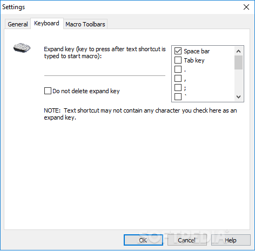This screenshot has height=251, width=255.
Task: Enable Tab key as expand key
Action: (178, 60)
